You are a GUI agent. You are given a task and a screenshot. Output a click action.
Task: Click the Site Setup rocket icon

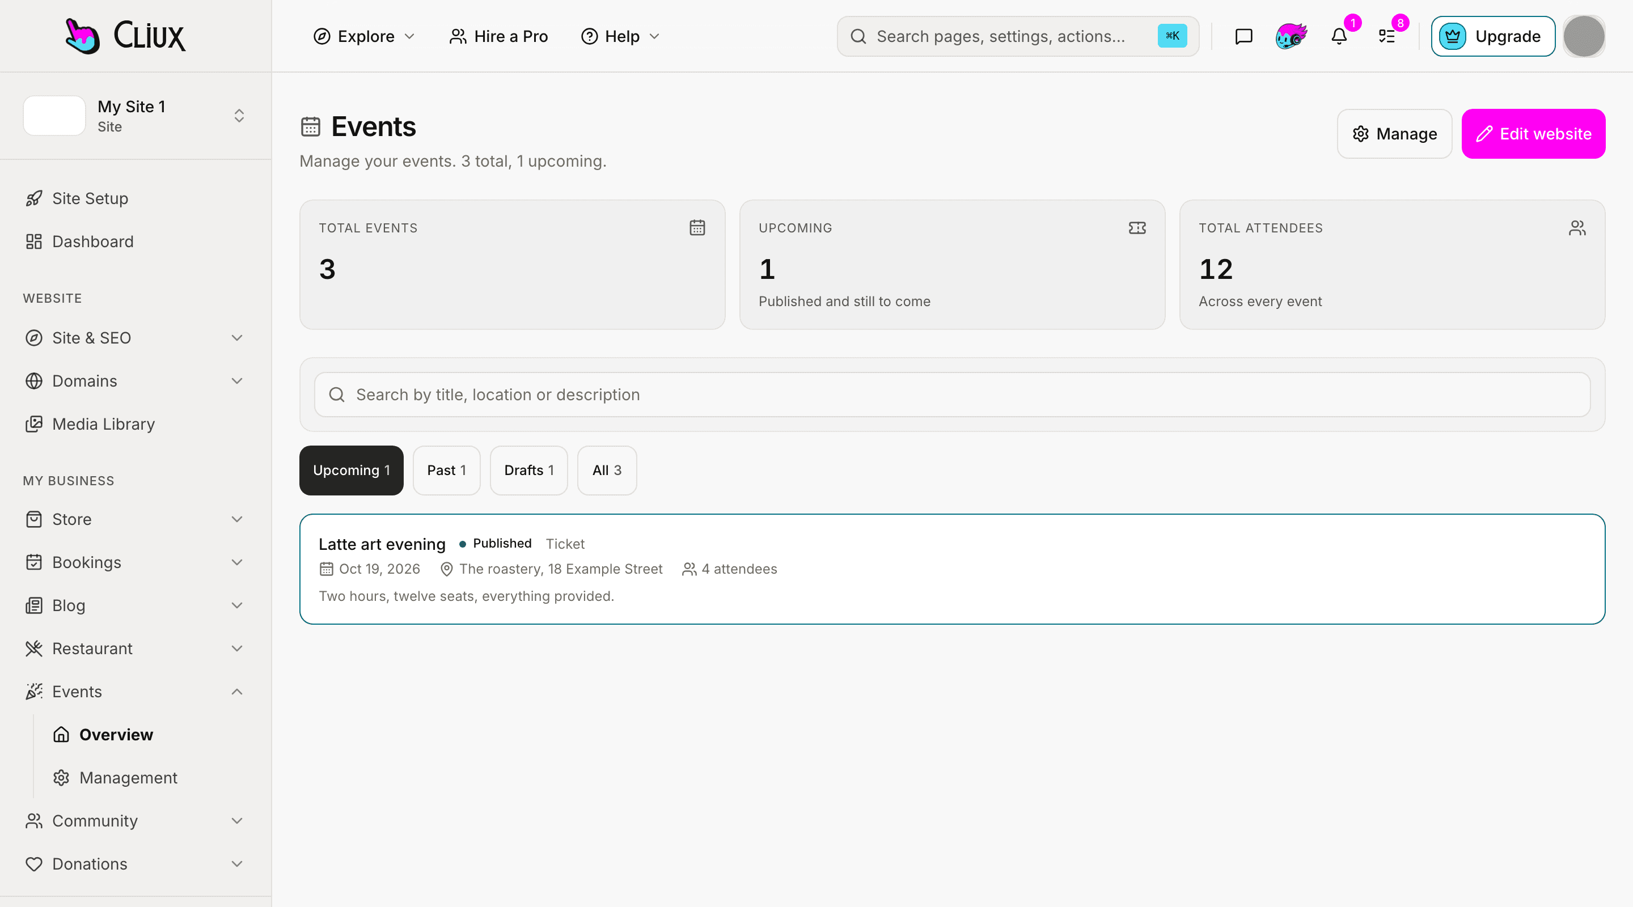[x=33, y=198]
